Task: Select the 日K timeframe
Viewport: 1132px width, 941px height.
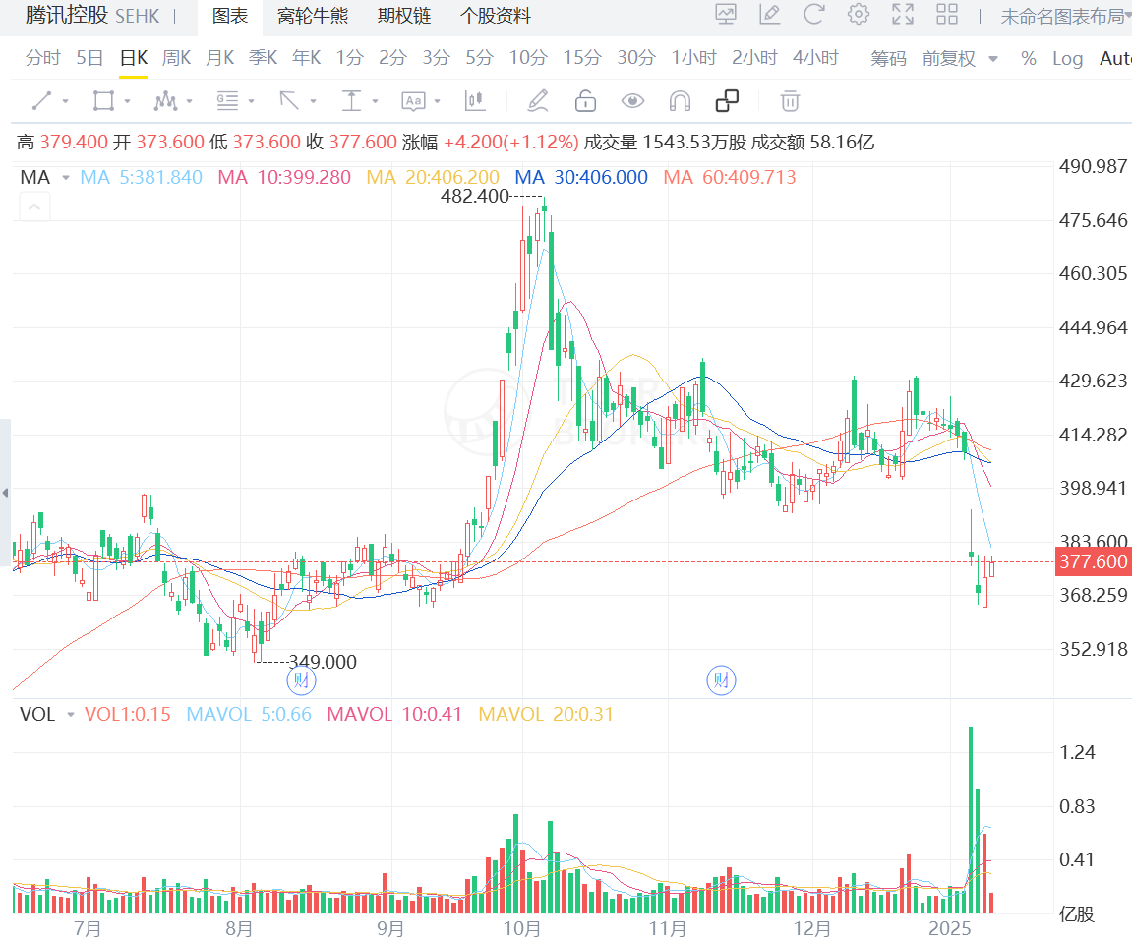Action: click(134, 58)
